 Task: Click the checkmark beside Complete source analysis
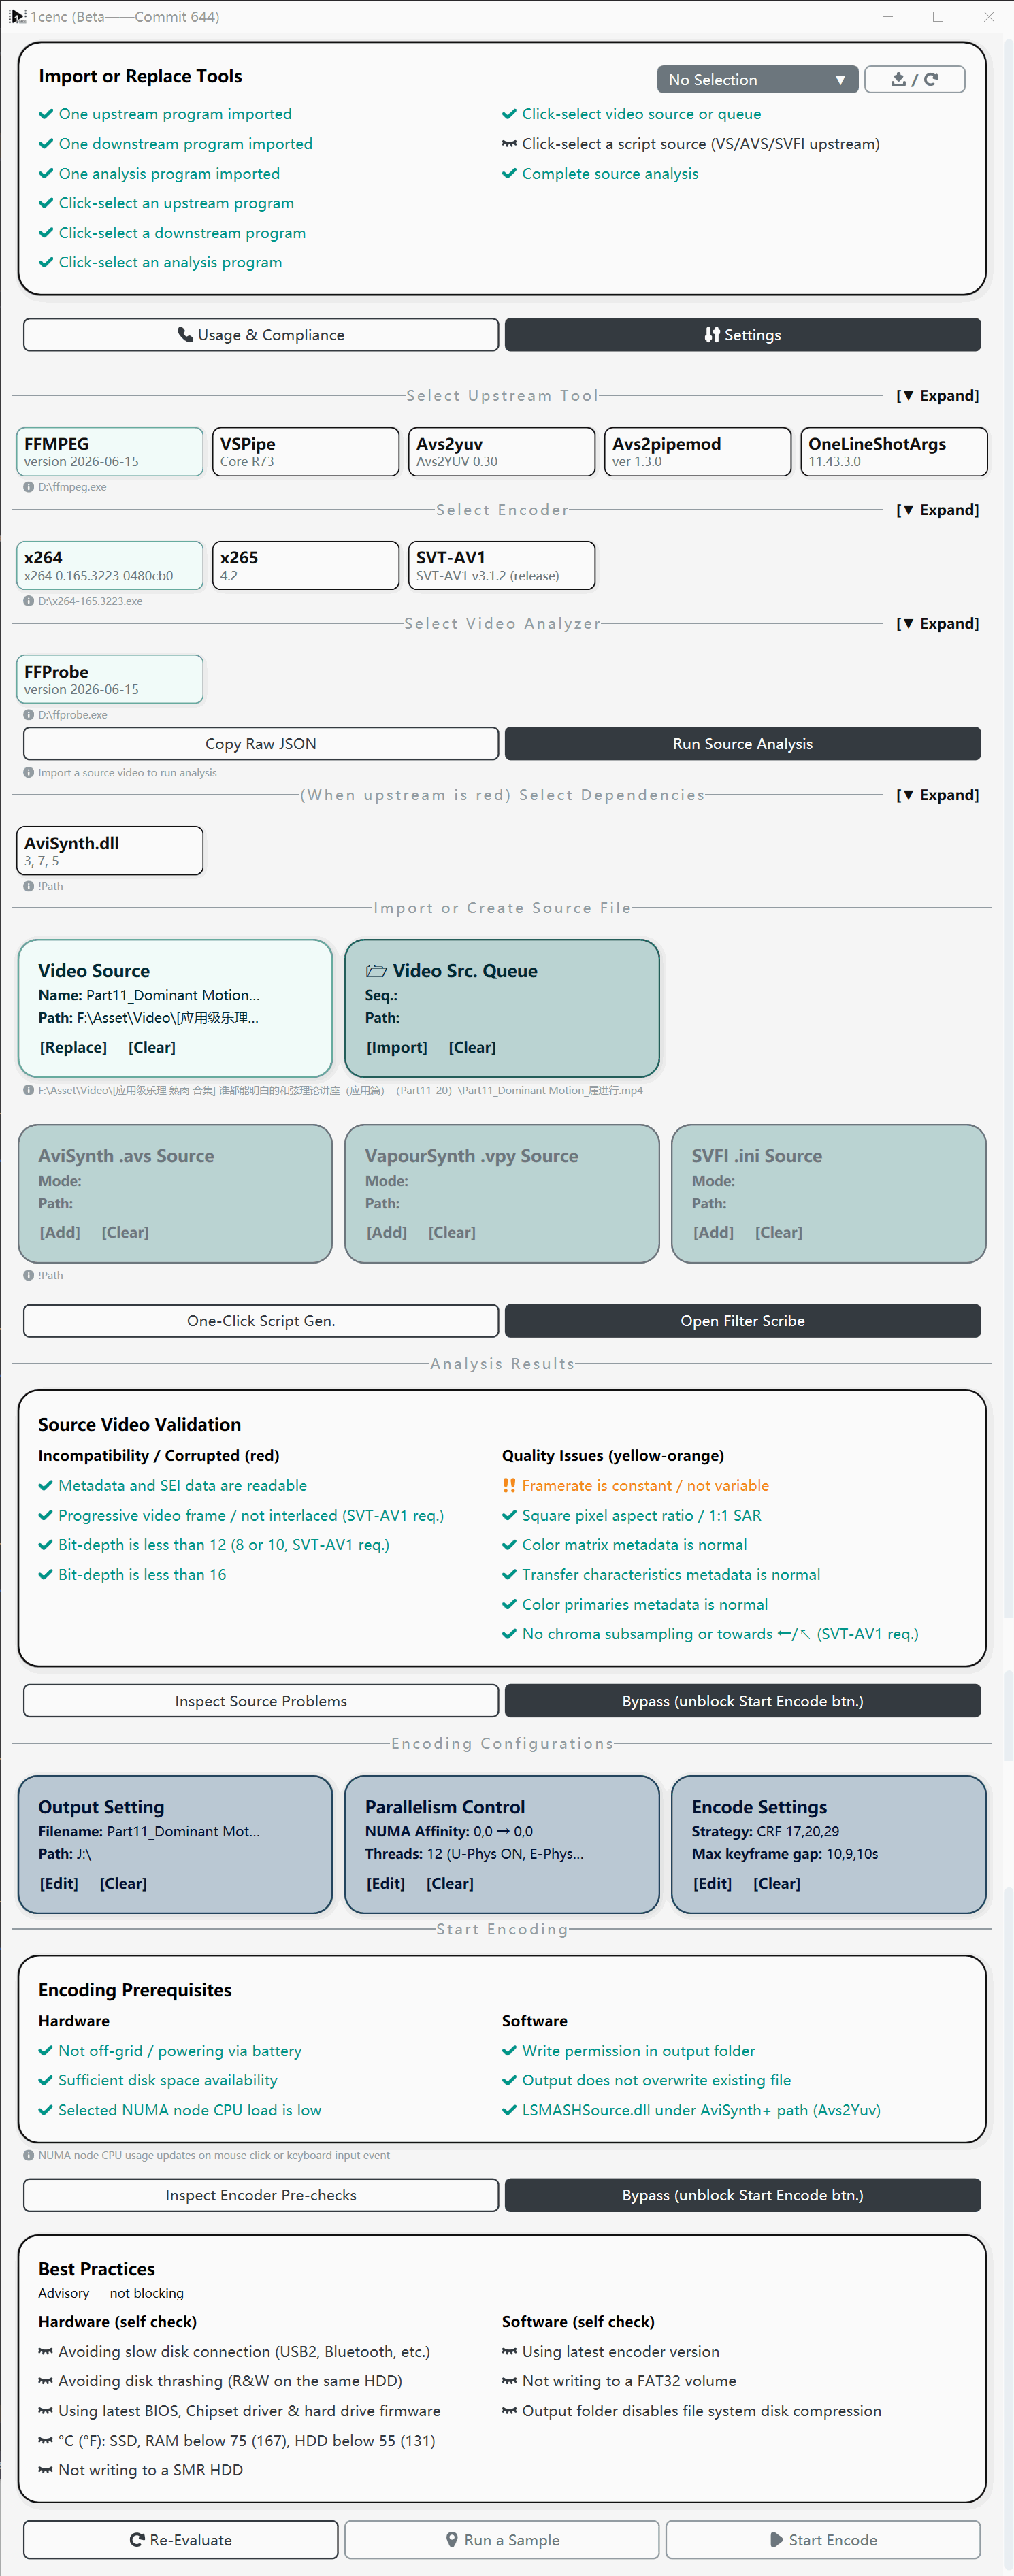(509, 174)
